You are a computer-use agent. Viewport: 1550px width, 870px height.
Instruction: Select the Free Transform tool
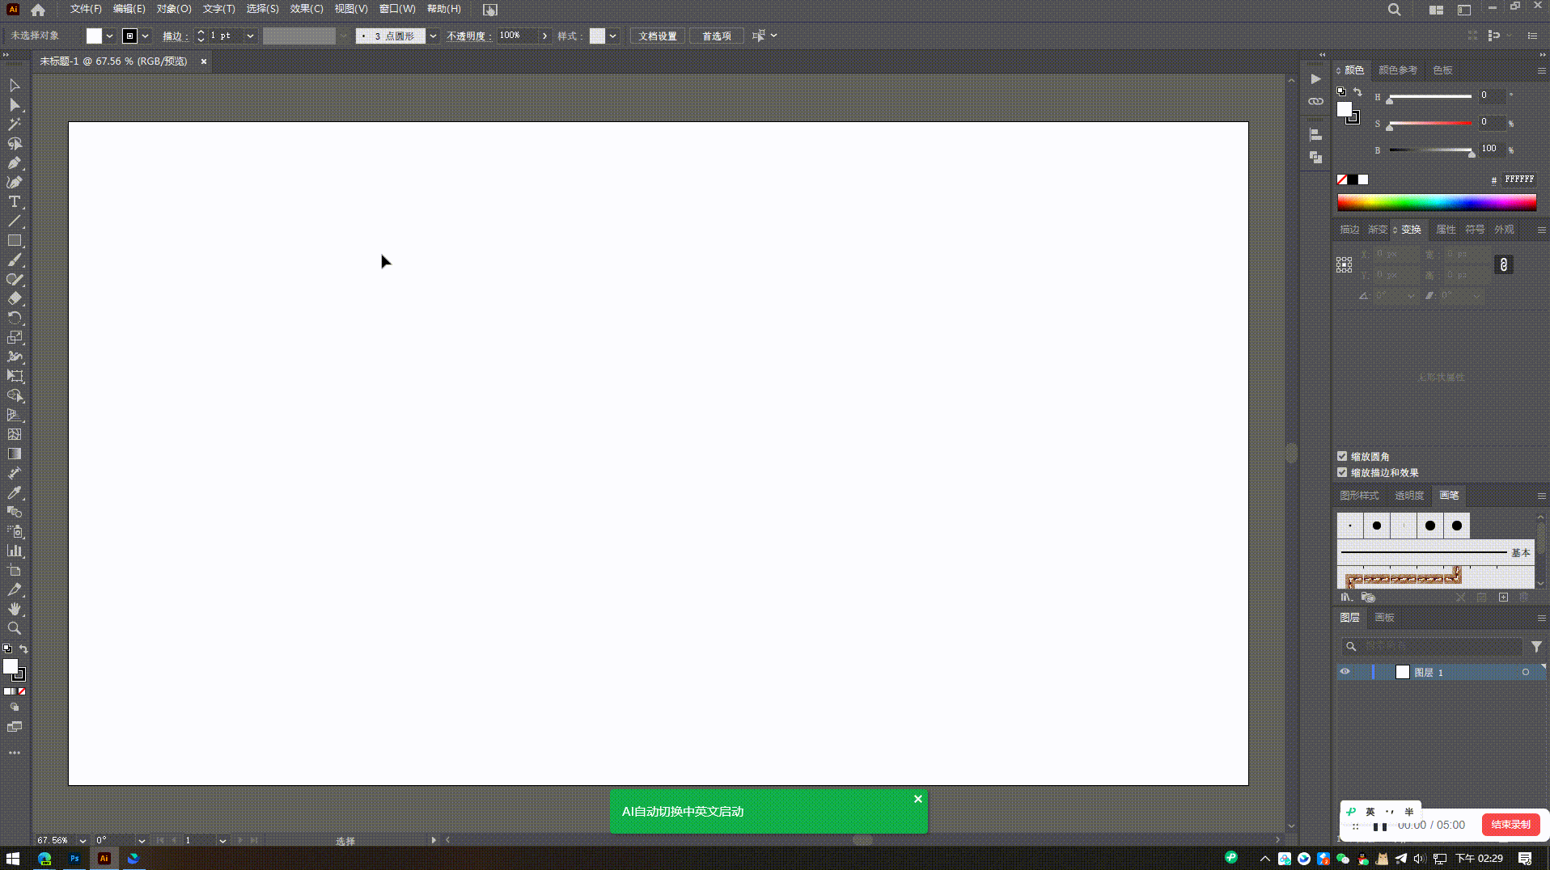point(15,376)
